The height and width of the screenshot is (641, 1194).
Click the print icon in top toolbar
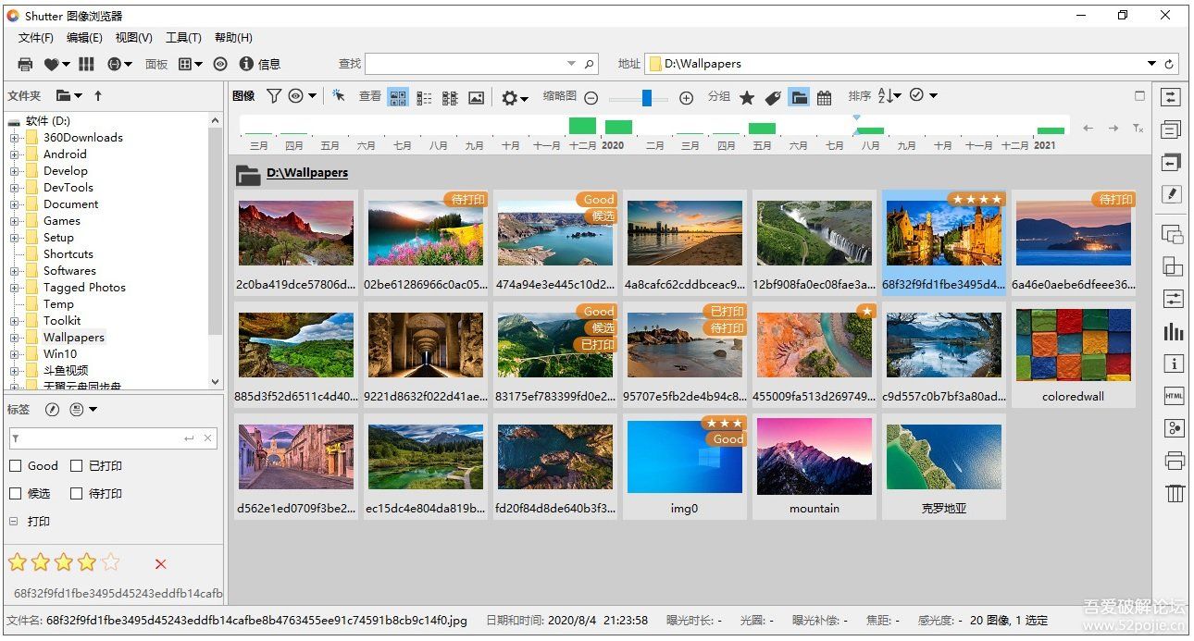(x=25, y=64)
